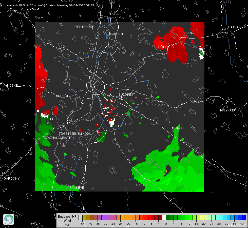248x228 pixels.
Task: Click the HATVAN label
Action: click(x=234, y=27)
